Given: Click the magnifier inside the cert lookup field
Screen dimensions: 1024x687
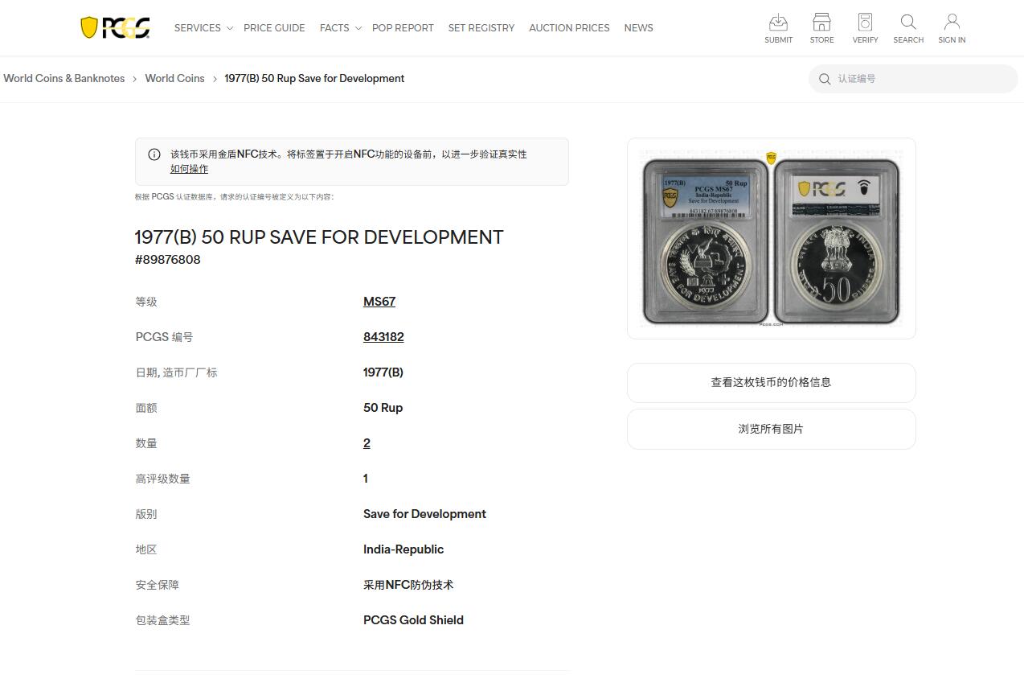Looking at the screenshot, I should [825, 79].
